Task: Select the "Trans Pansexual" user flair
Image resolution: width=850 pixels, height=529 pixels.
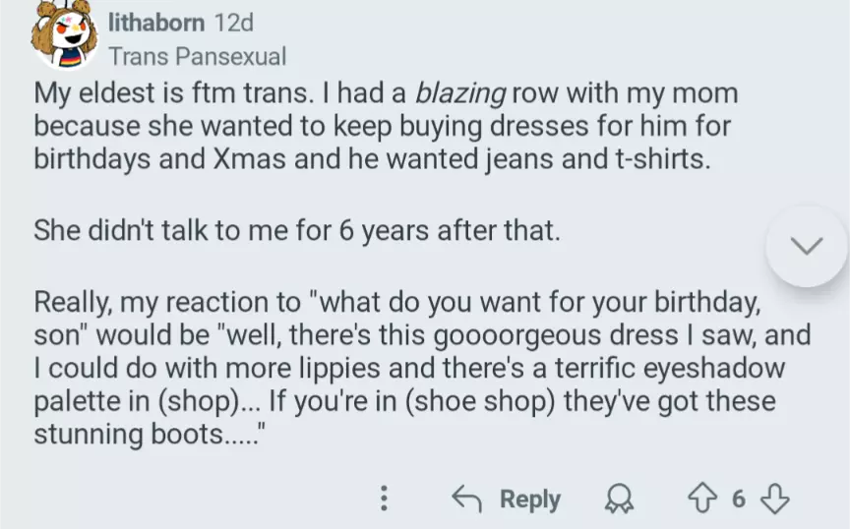Action: [x=197, y=56]
